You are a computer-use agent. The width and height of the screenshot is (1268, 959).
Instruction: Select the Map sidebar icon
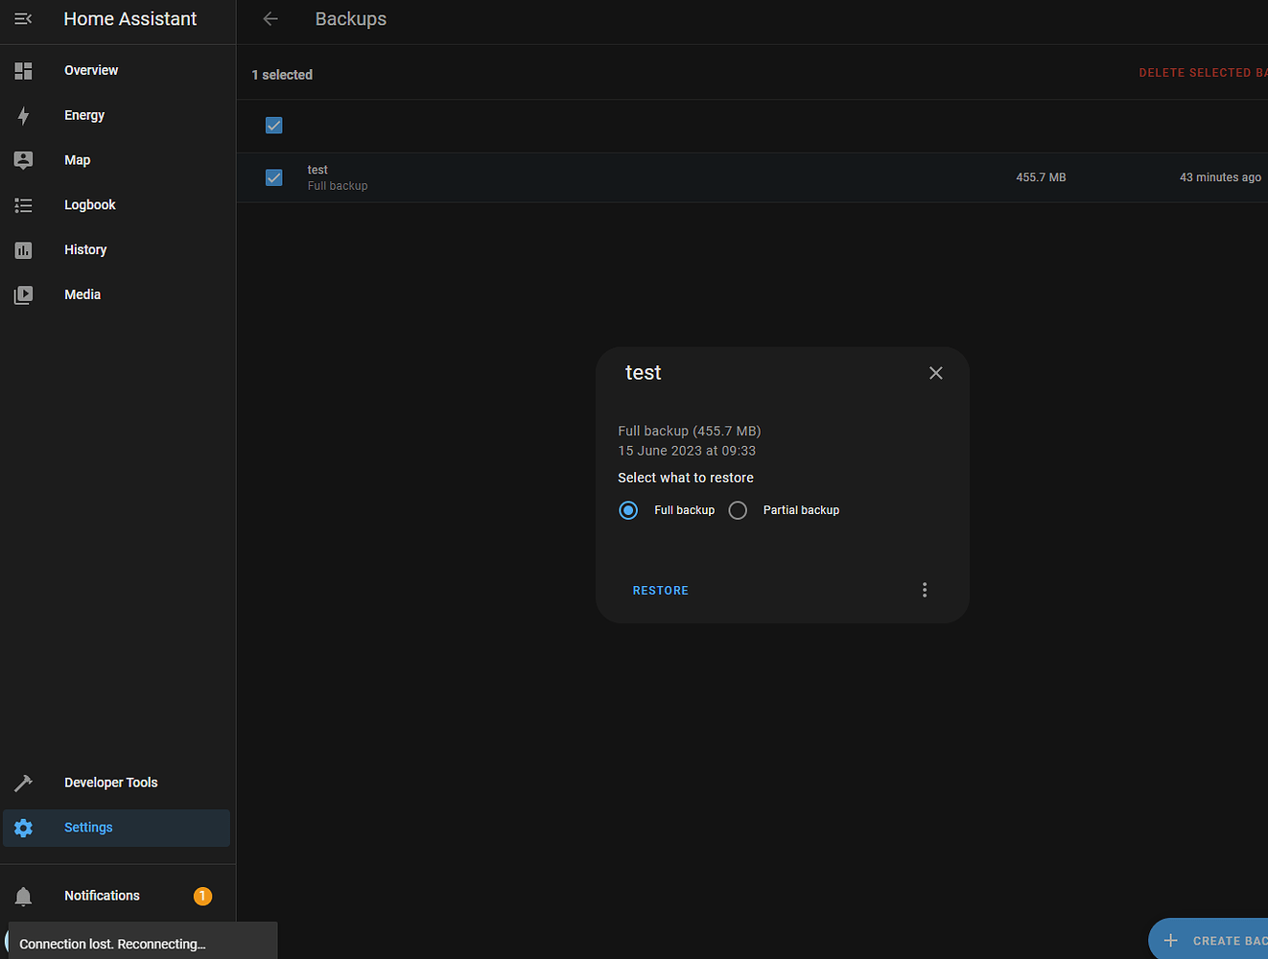tap(23, 159)
